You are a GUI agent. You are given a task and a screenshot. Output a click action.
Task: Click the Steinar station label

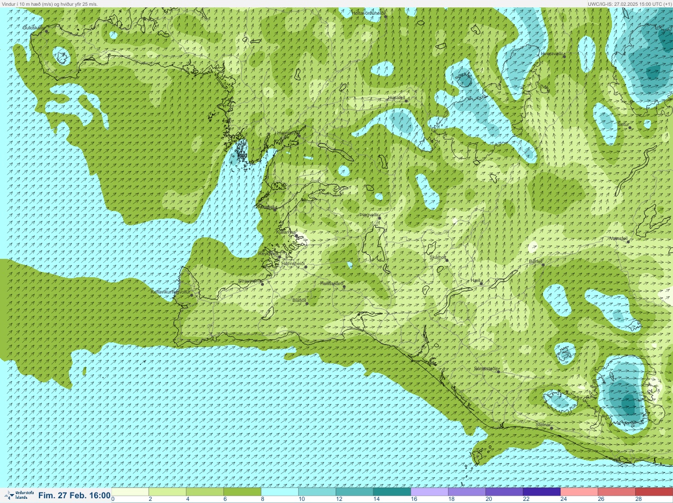543,425
